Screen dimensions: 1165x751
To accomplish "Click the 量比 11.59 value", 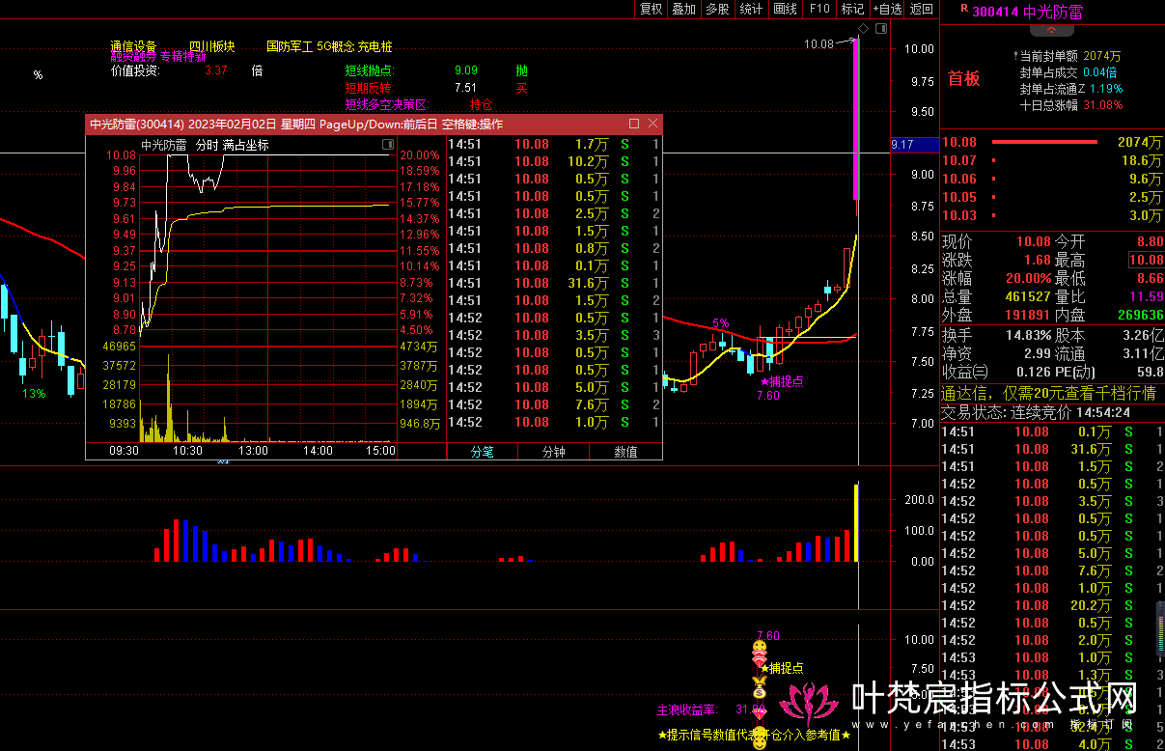I will click(1147, 296).
